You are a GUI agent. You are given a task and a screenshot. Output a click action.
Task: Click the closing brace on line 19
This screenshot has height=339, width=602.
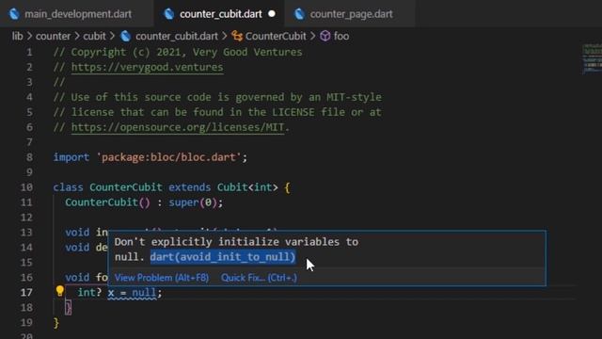[56, 322]
